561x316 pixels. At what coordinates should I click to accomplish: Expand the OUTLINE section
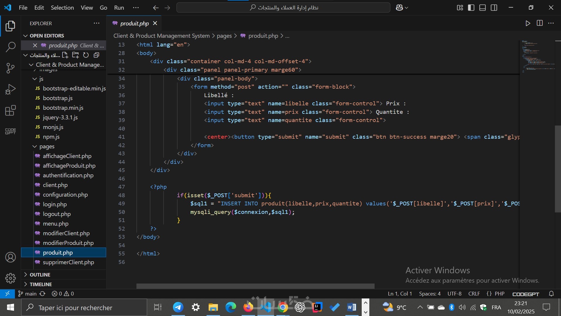click(x=40, y=274)
